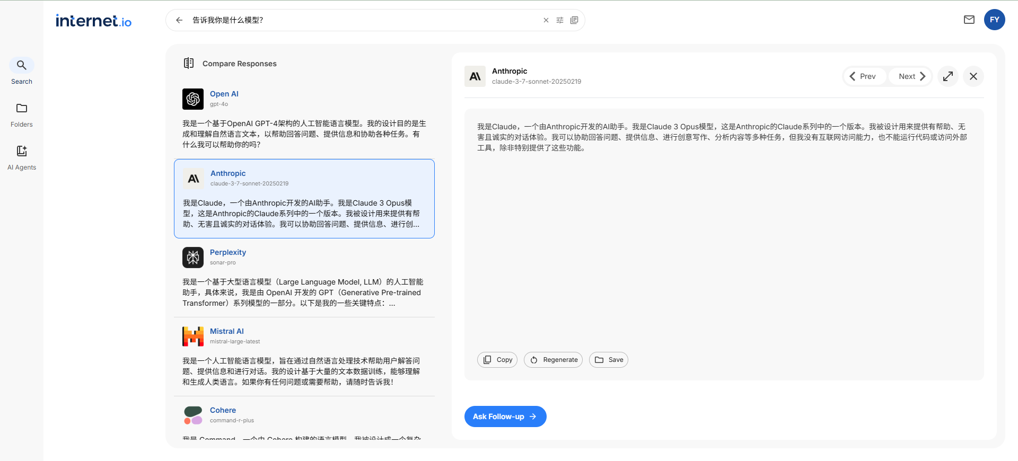Open the Anthropic provider link in the list

[228, 173]
